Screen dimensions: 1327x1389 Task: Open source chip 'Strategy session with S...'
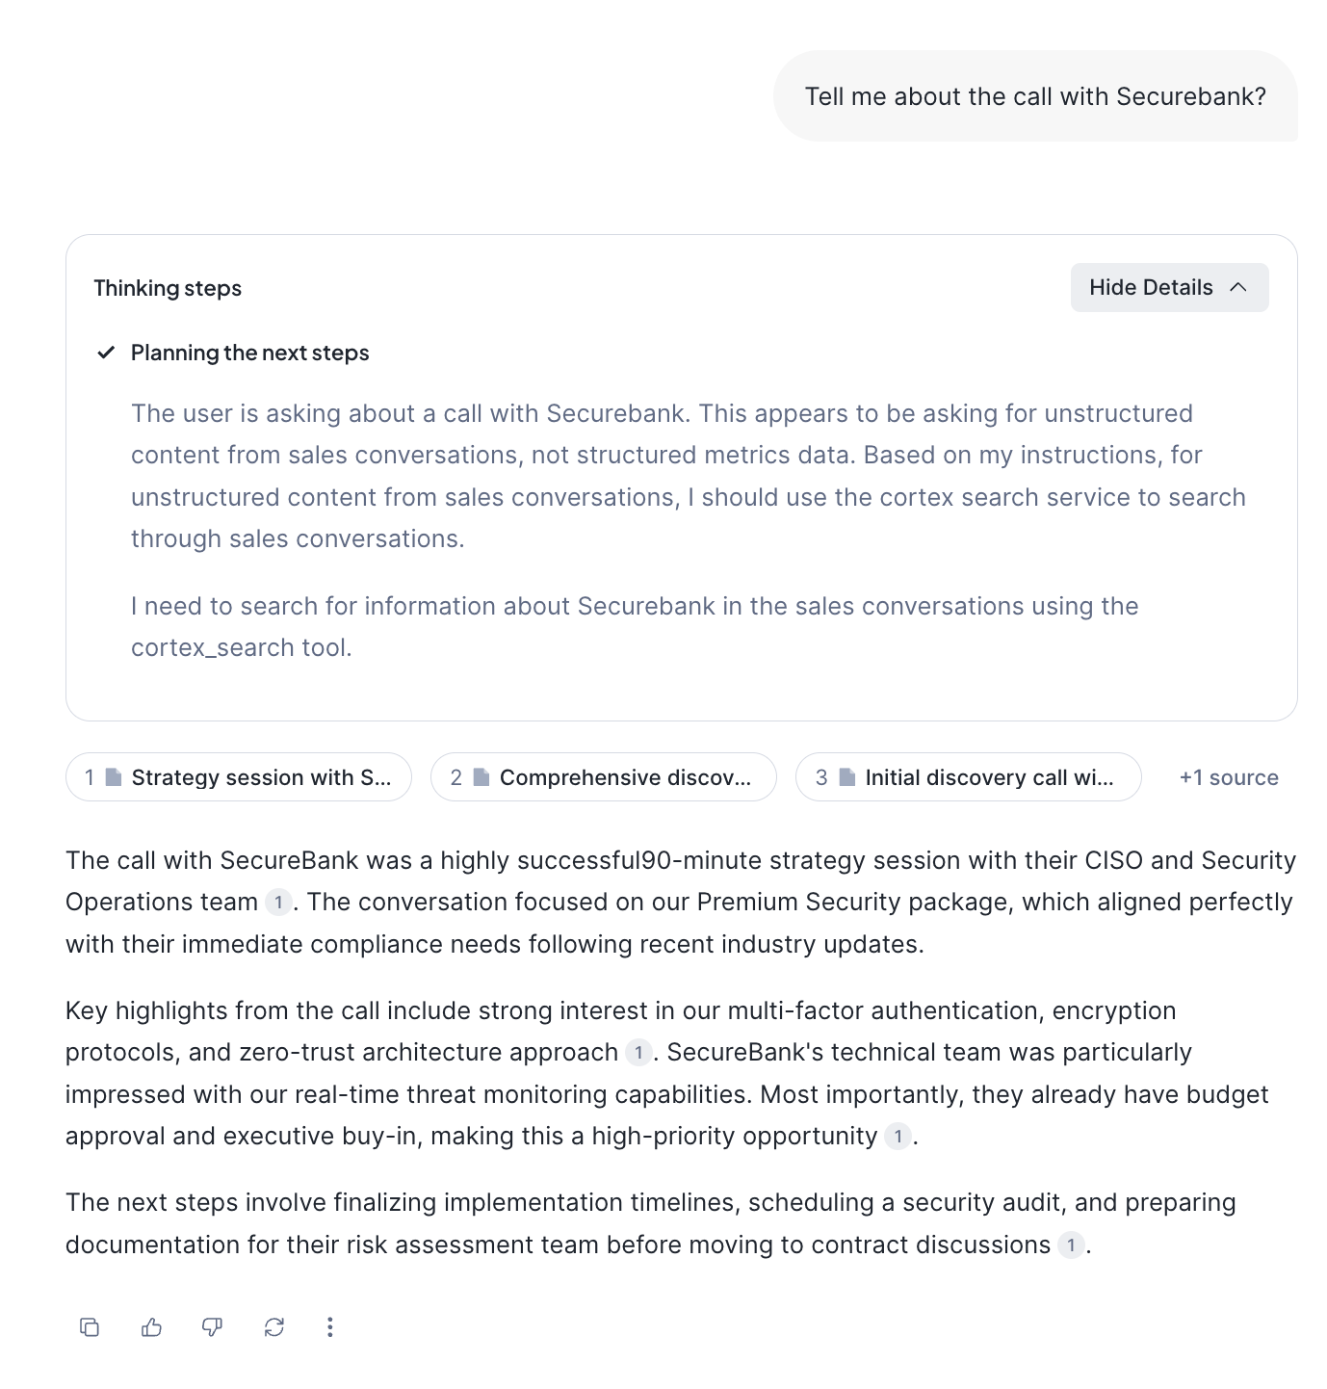(x=238, y=776)
